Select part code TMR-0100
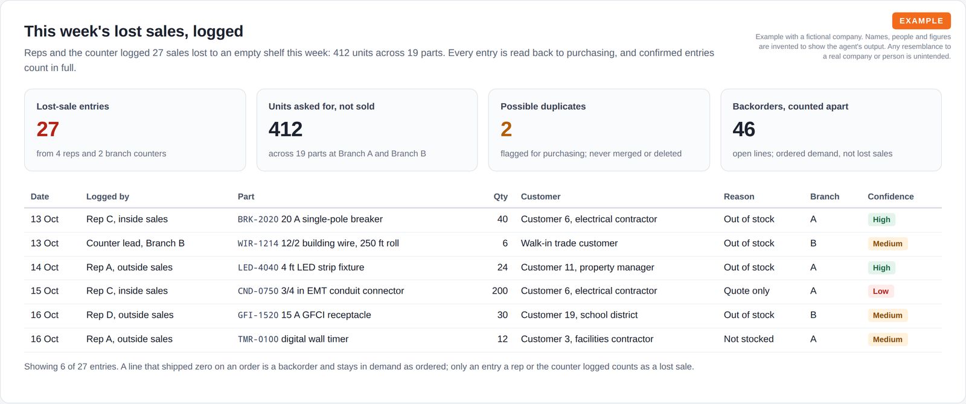 [258, 339]
